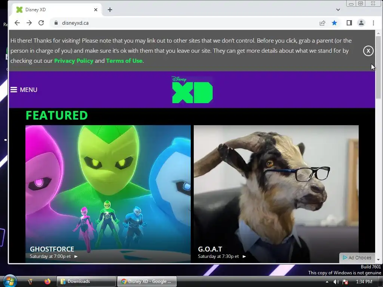Open the Ghostforce featured thumbnail
Screen dimensions: 383x287
tap(108, 194)
